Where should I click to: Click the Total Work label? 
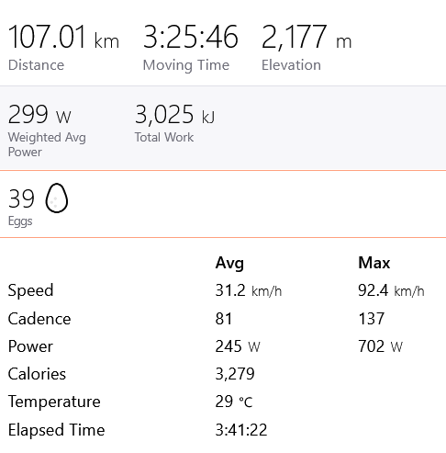[164, 137]
